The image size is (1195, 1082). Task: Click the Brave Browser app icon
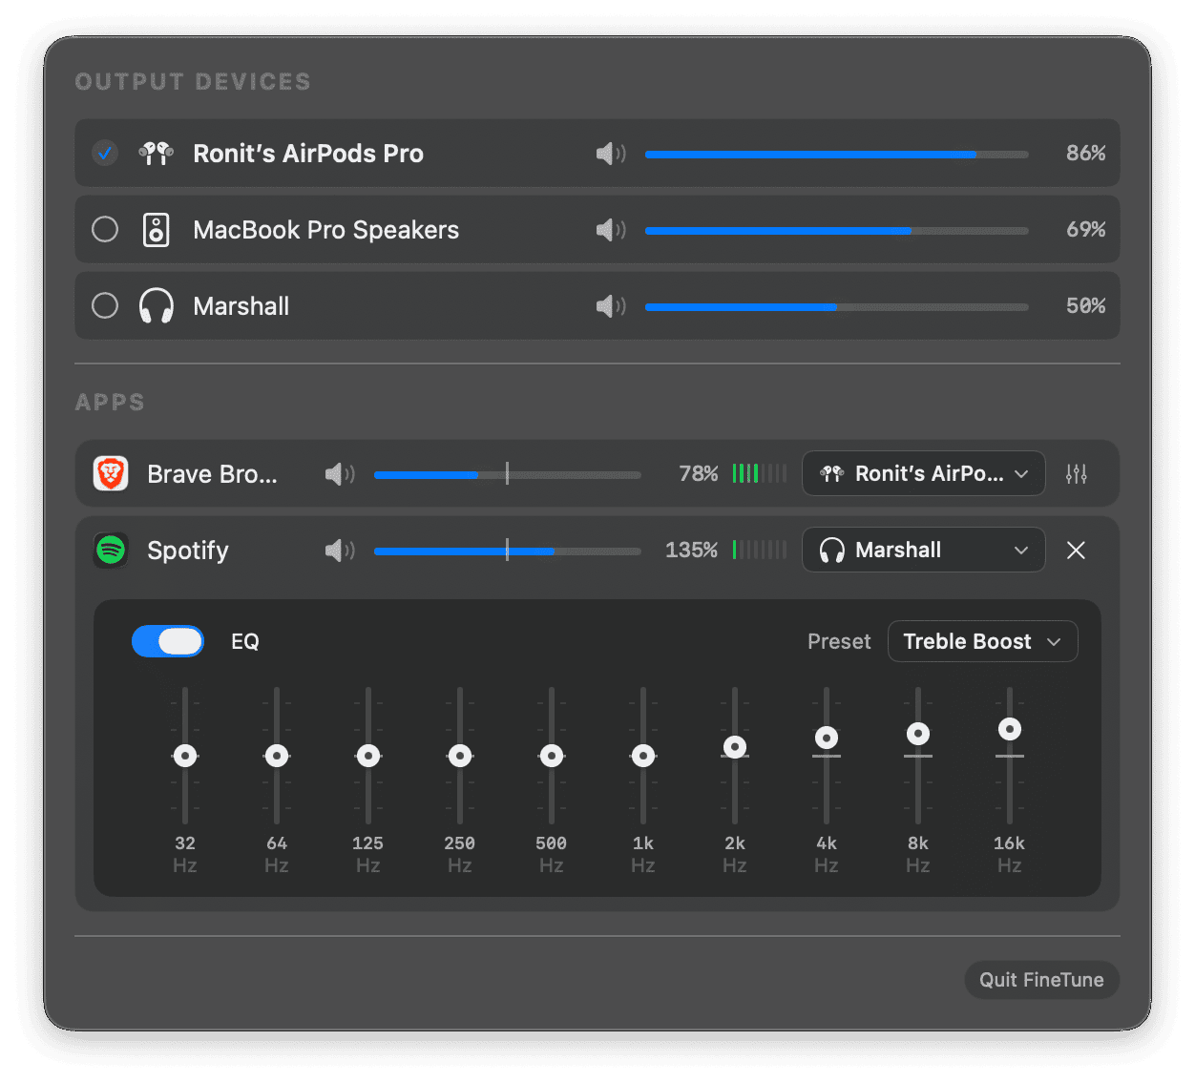(111, 474)
